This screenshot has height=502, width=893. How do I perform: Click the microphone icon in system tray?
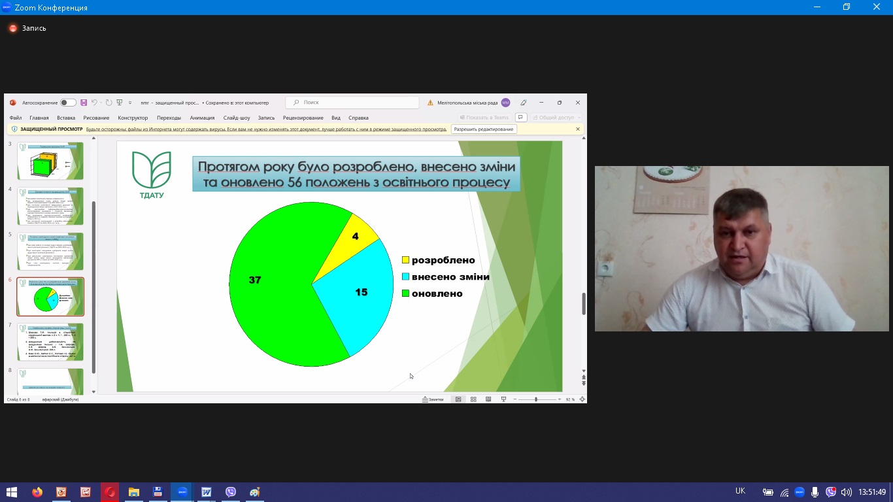pos(815,492)
